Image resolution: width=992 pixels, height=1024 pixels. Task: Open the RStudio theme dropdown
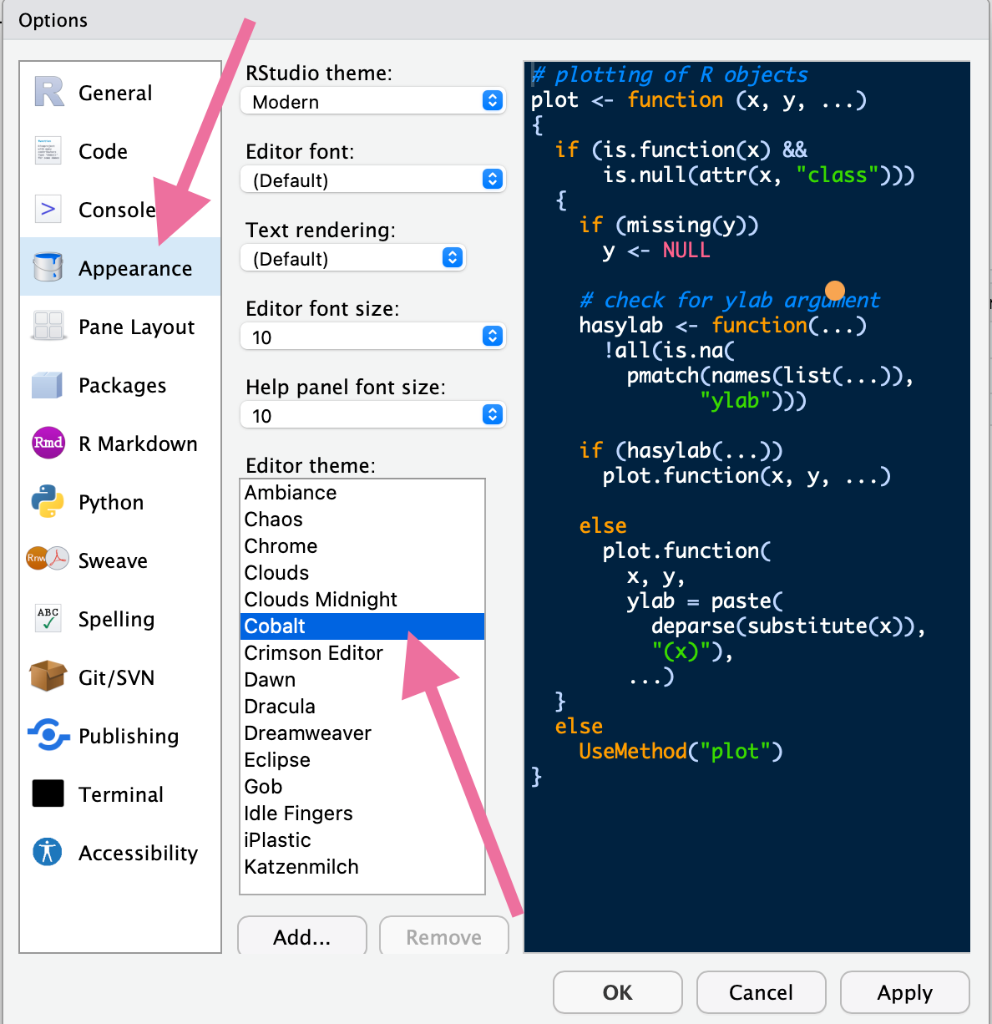click(373, 101)
